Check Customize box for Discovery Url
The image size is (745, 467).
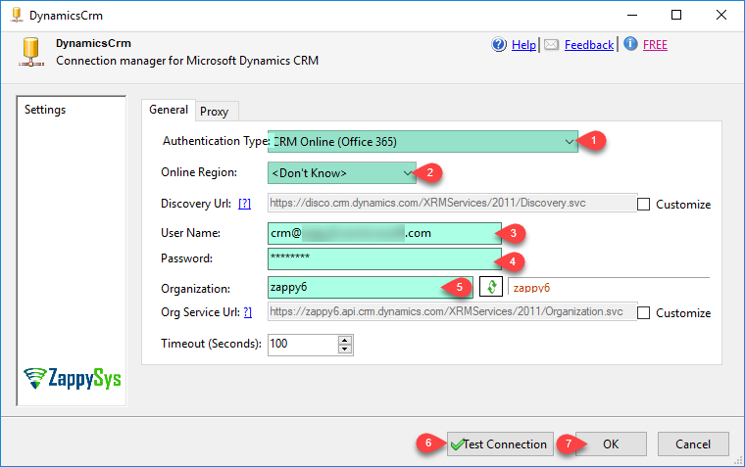[x=643, y=204]
